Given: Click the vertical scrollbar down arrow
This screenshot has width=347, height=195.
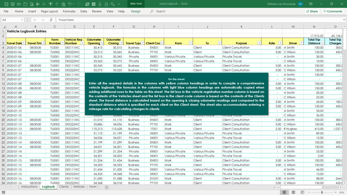Looking at the screenshot, I should tap(345, 183).
